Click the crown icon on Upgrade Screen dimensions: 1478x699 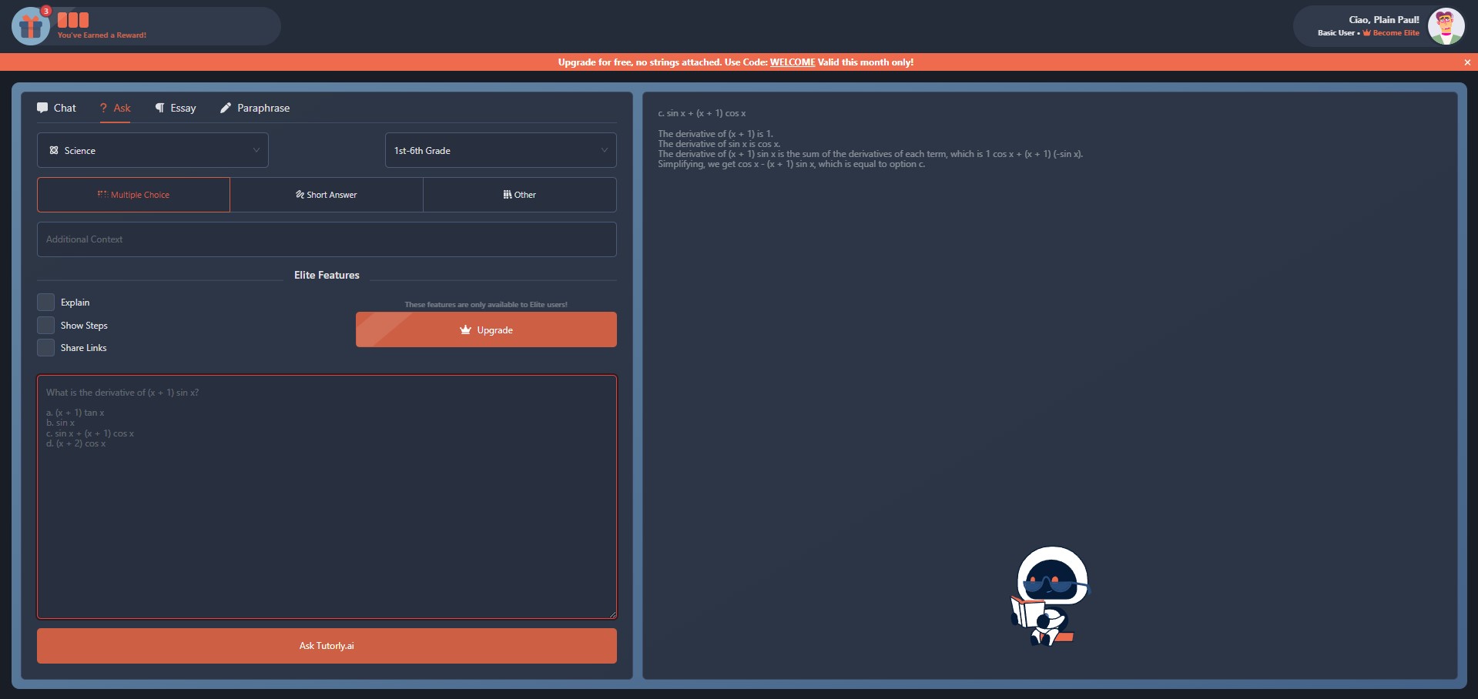(x=465, y=329)
